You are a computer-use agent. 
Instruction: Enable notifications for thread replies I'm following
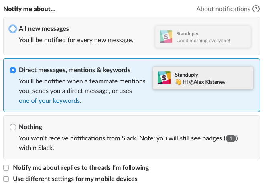(x=6, y=168)
